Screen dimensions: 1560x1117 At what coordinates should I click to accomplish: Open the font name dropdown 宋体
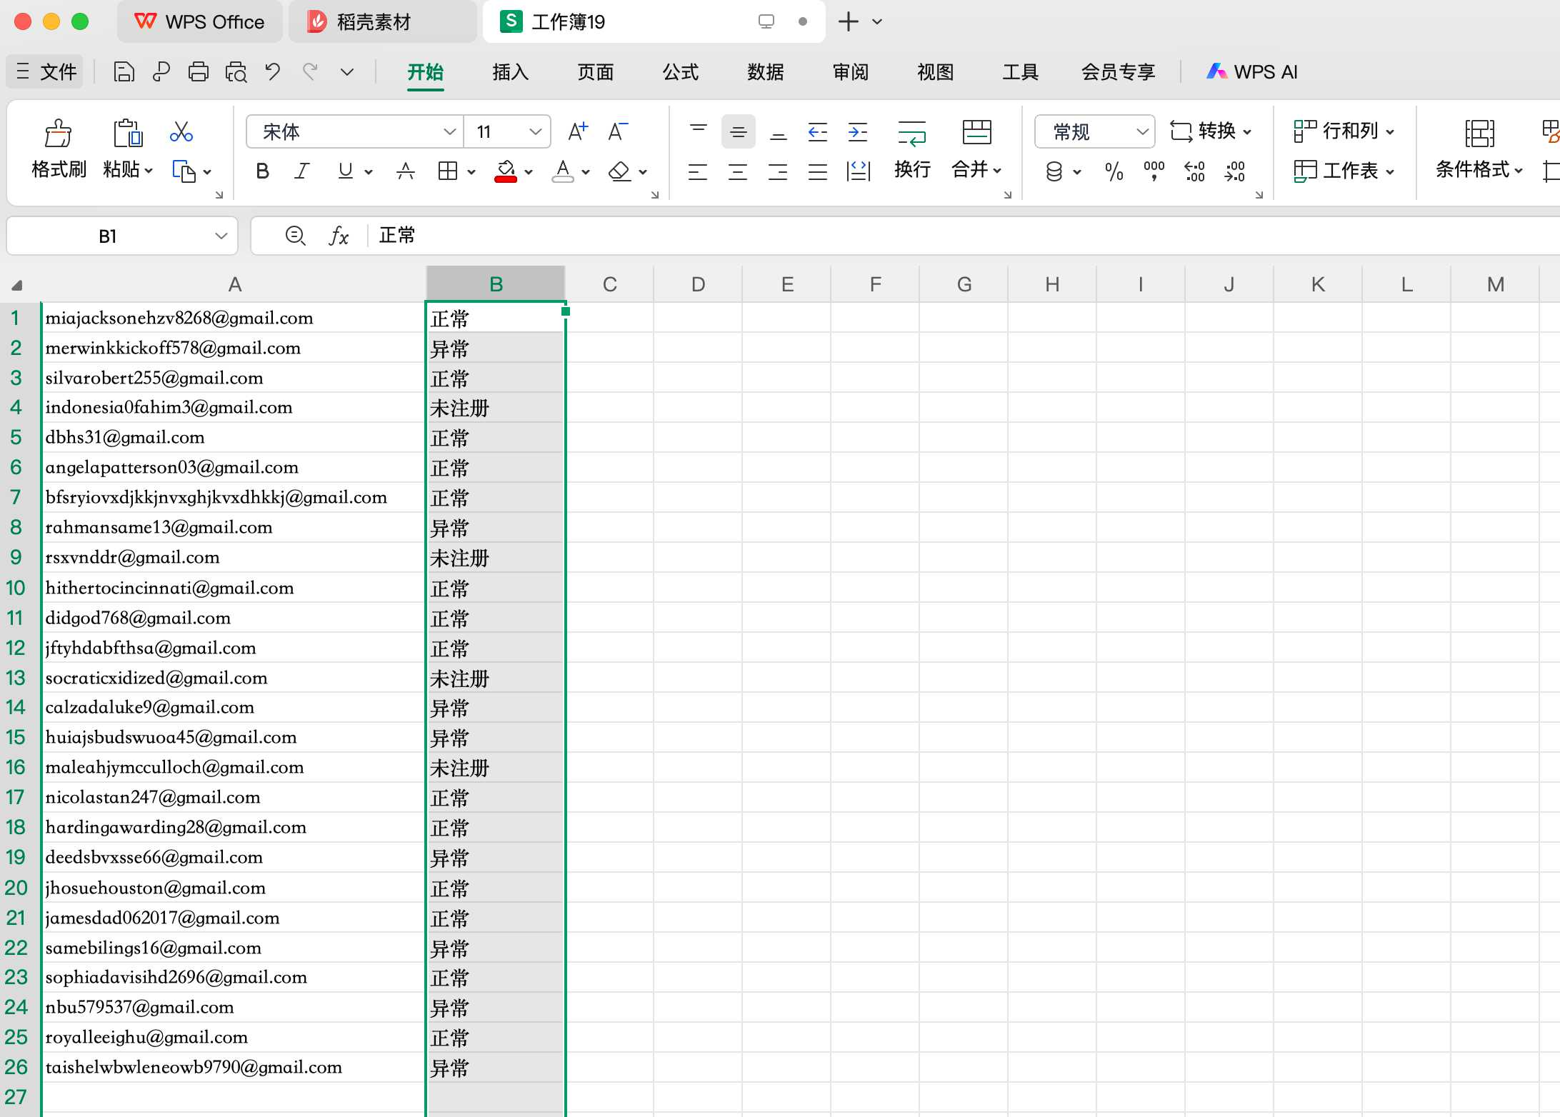[450, 131]
